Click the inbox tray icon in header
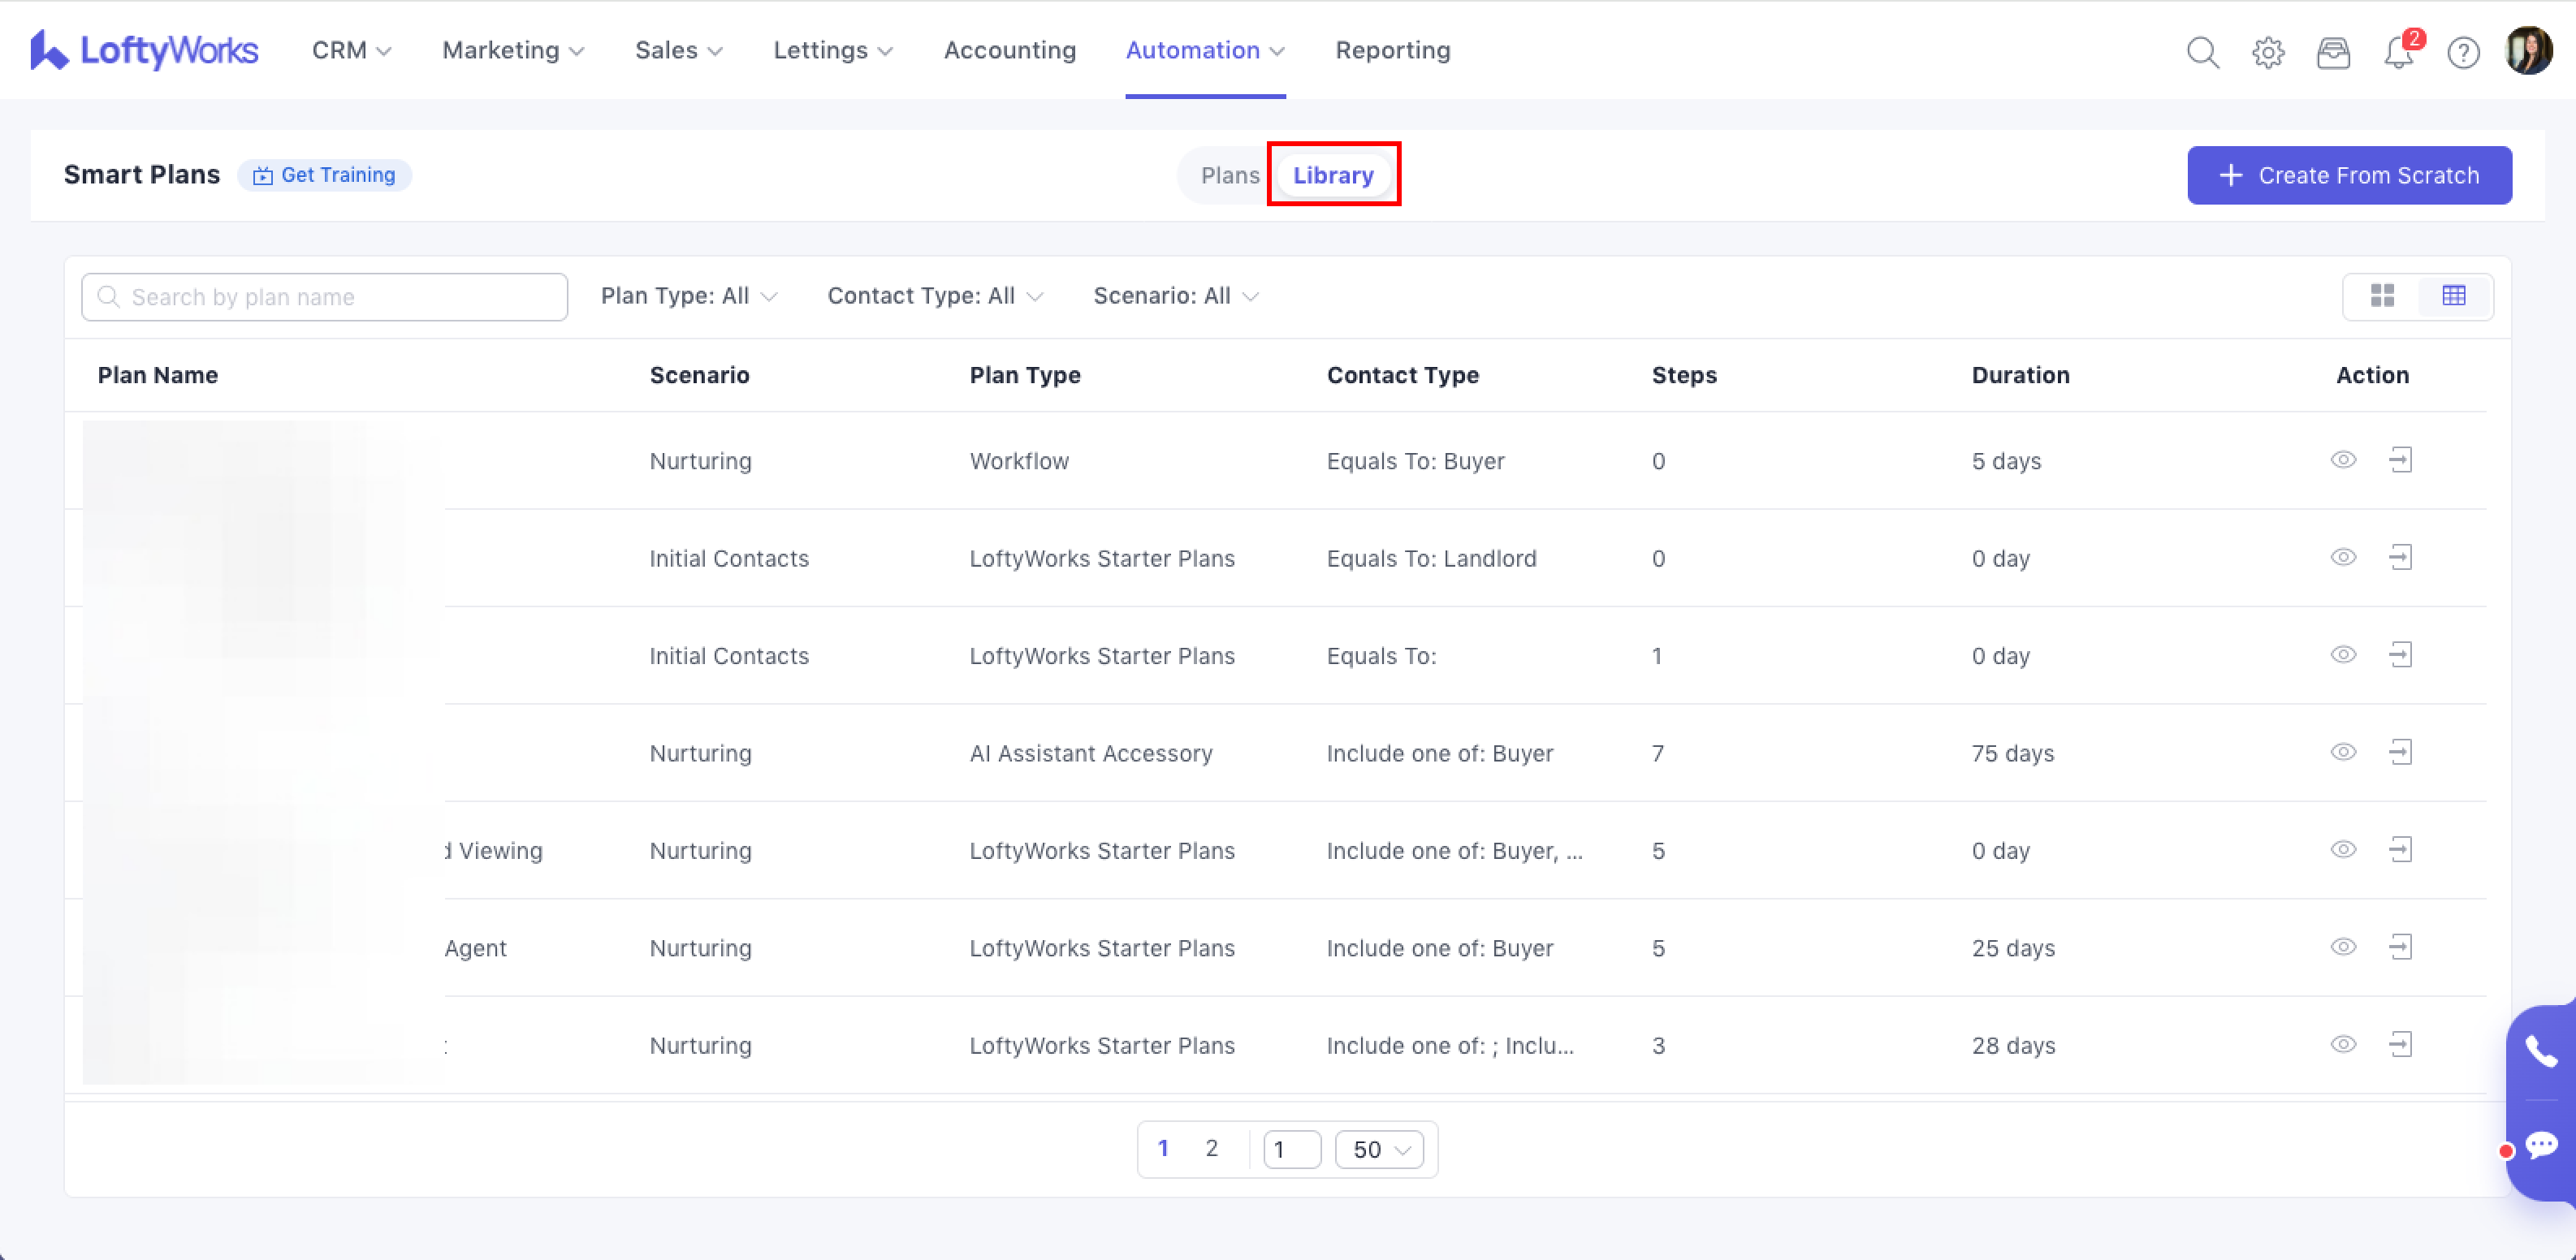The height and width of the screenshot is (1260, 2576). (x=2332, y=52)
